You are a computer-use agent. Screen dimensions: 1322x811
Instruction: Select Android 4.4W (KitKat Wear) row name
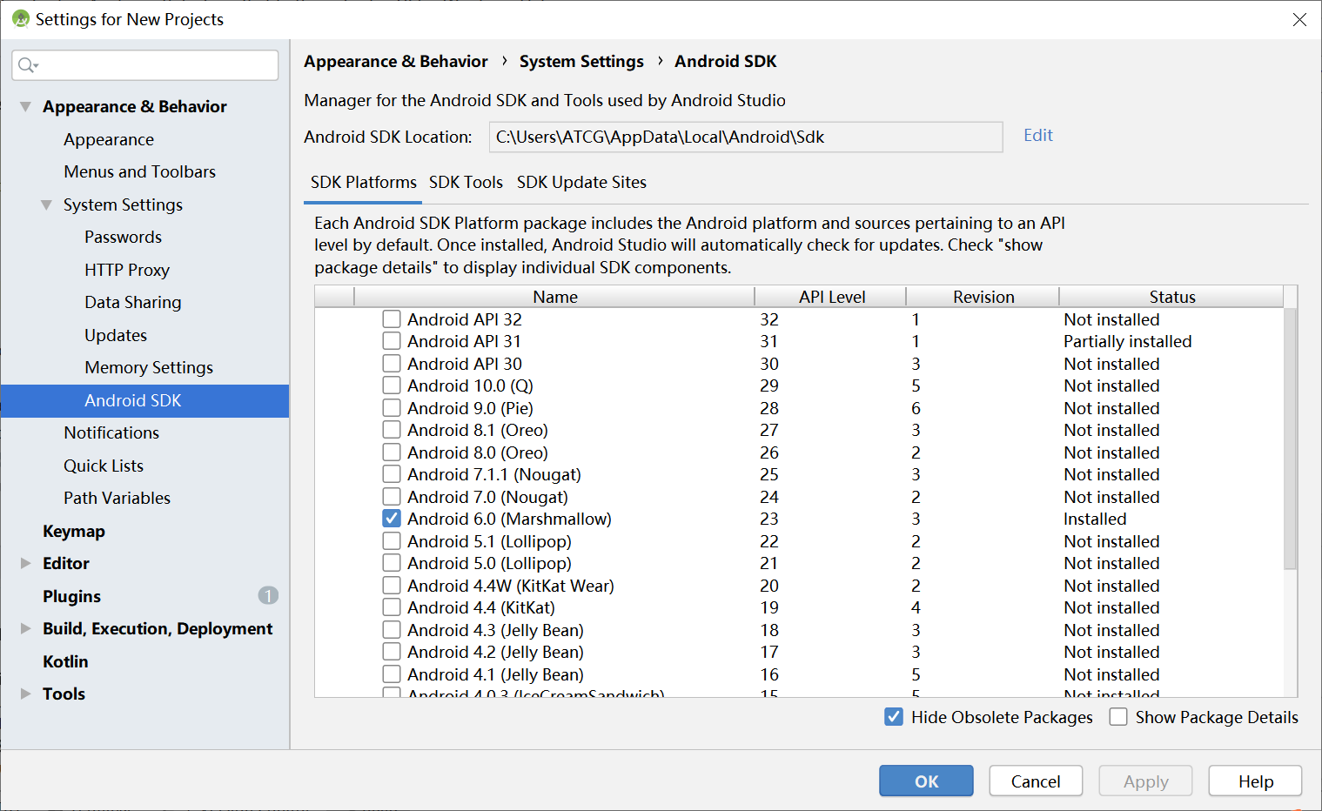(510, 586)
